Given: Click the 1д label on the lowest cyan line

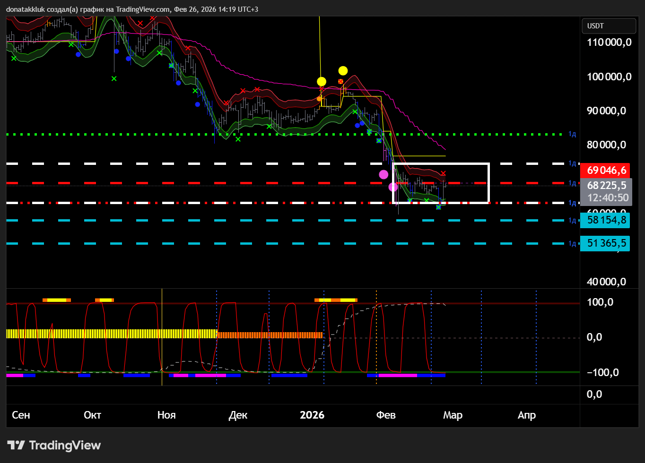Looking at the screenshot, I should coord(572,244).
